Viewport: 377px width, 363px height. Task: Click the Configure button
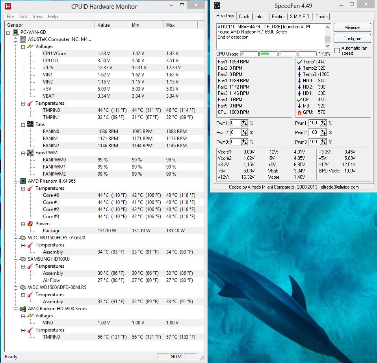[x=352, y=39]
